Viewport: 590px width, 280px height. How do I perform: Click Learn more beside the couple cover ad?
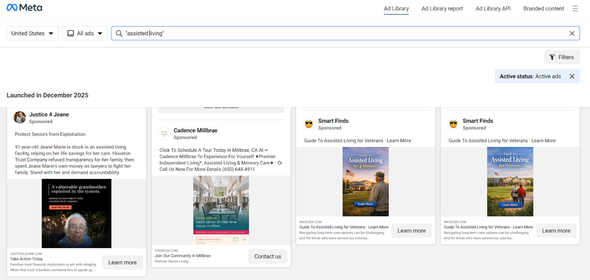556,231
